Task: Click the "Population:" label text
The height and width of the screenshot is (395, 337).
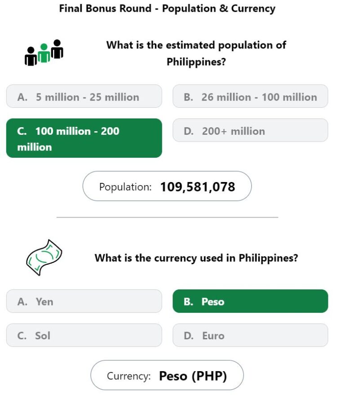Action: pyautogui.click(x=125, y=187)
